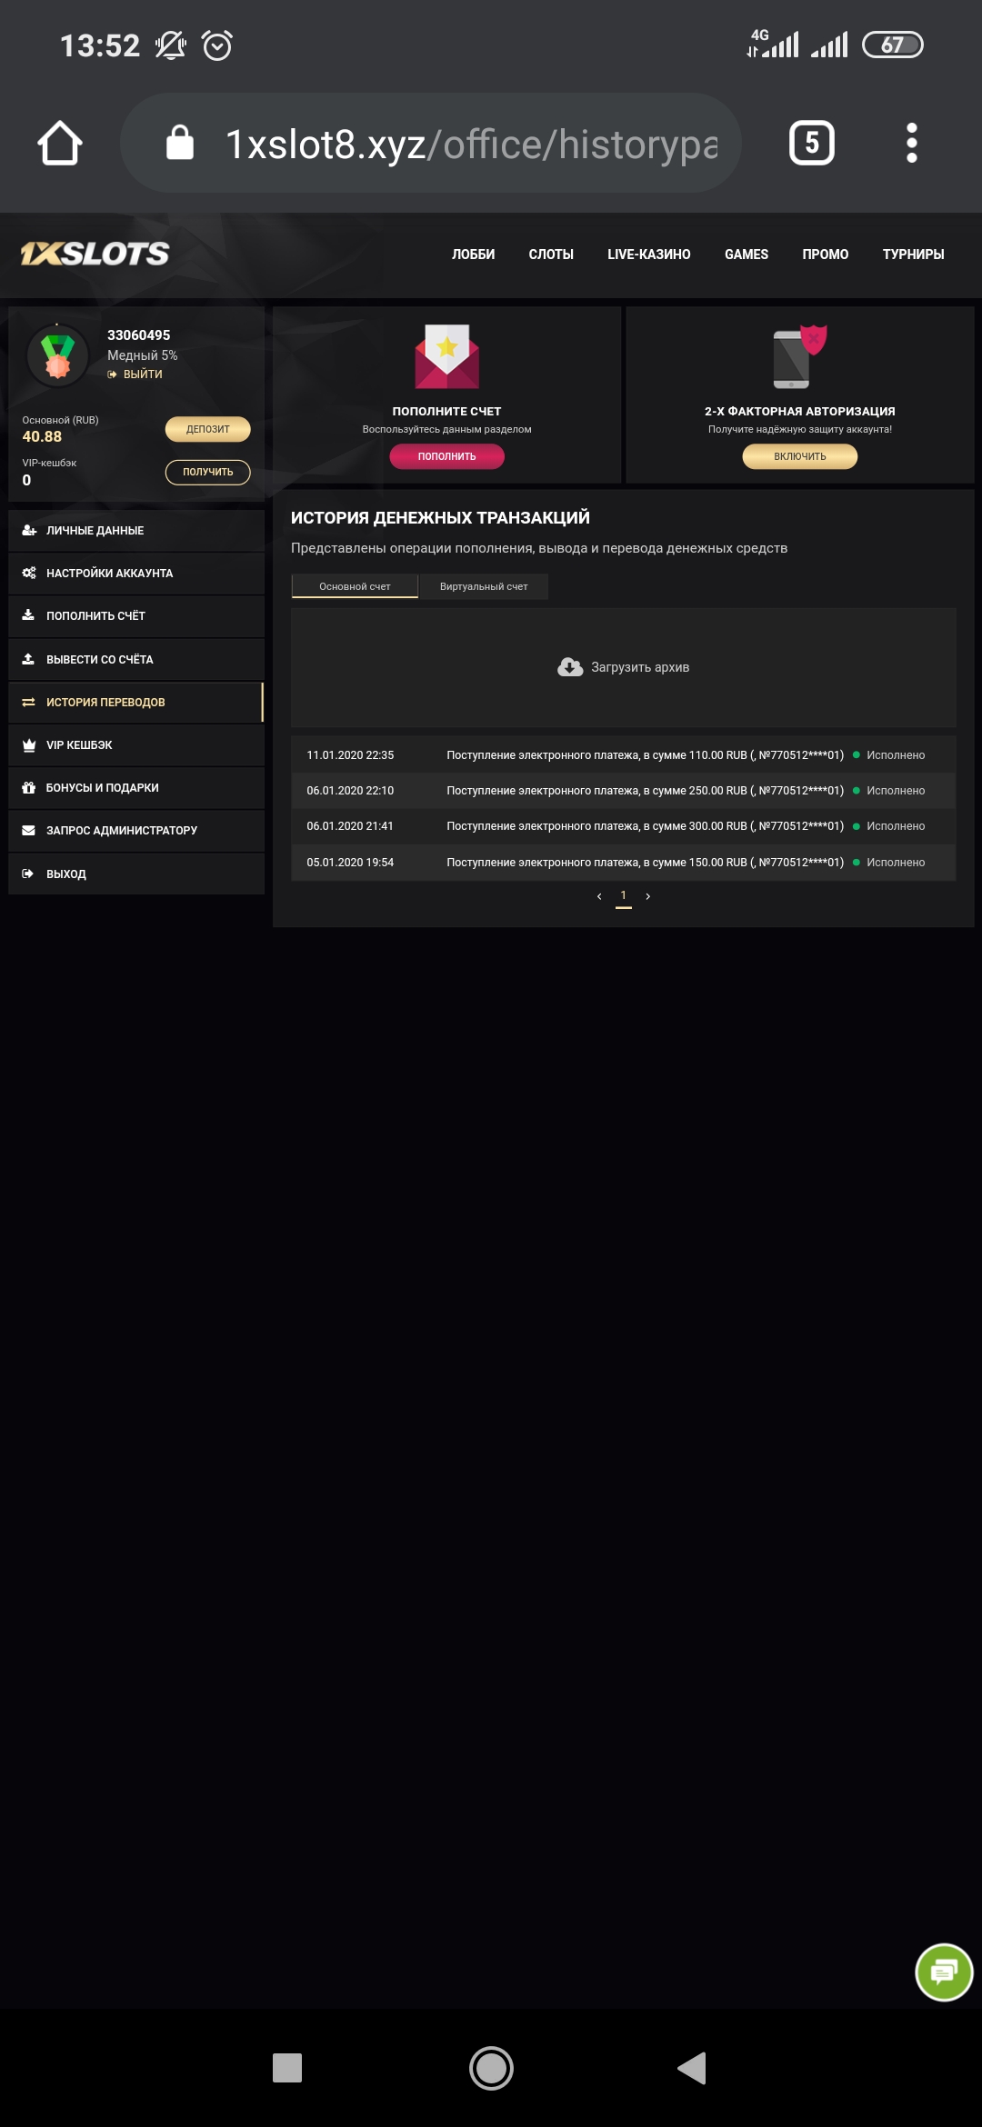Open the green live chat bubble
Viewport: 982px width, 2127px height.
tap(944, 1972)
